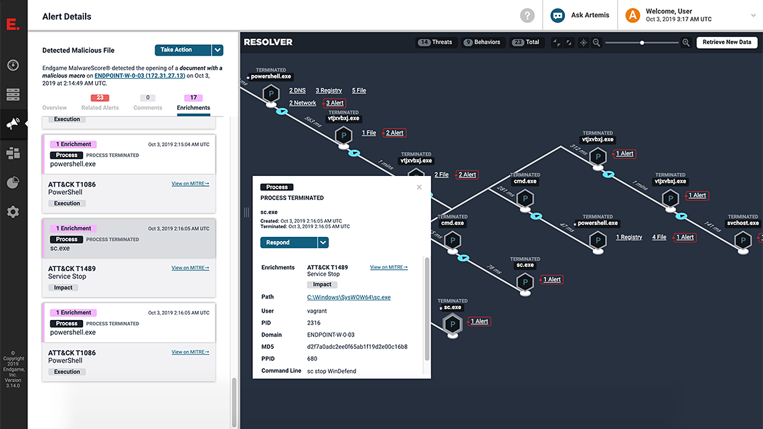Open the 3 Alert link
The height and width of the screenshot is (429, 763).
tap(334, 103)
